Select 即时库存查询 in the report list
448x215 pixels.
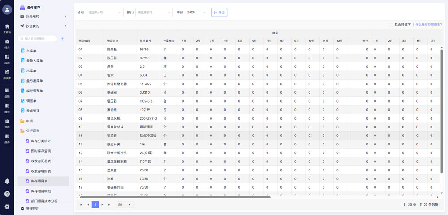point(41,151)
